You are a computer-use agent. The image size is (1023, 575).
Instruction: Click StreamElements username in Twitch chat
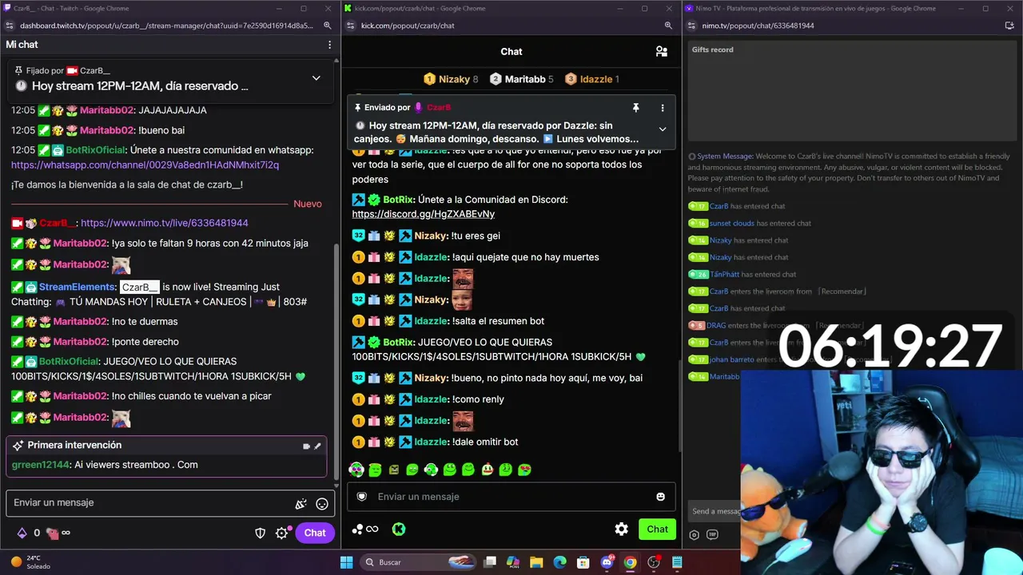[x=78, y=287]
